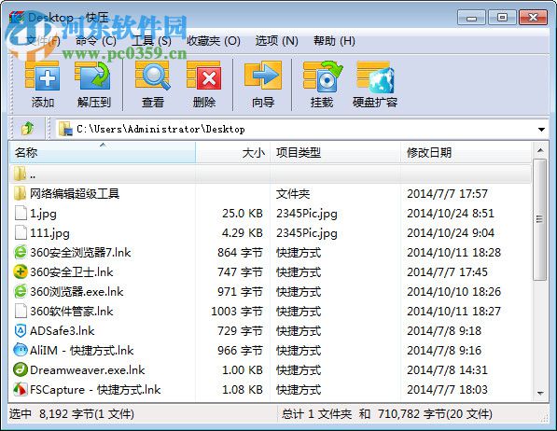The width and height of the screenshot is (557, 431).
Task: Click the FSCapture shortcut icon
Action: (21, 389)
